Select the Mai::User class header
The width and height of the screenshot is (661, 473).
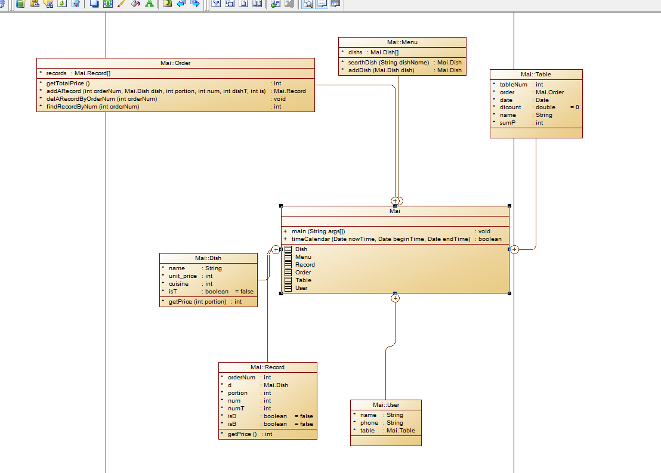[x=386, y=405]
